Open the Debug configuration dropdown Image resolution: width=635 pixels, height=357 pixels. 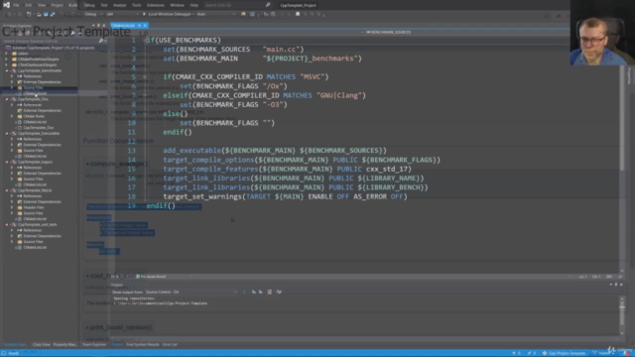click(93, 14)
